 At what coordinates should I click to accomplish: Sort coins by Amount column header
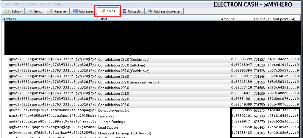[x=236, y=19]
